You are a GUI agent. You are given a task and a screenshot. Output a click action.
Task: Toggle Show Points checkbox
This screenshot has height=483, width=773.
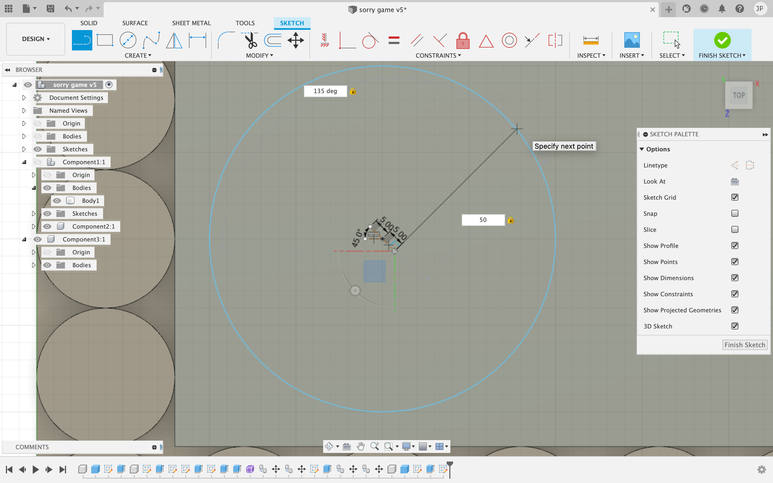click(735, 262)
